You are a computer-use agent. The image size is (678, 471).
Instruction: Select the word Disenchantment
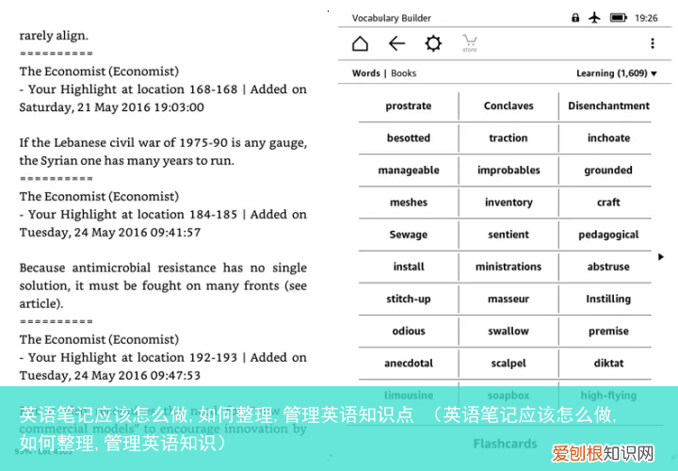608,106
